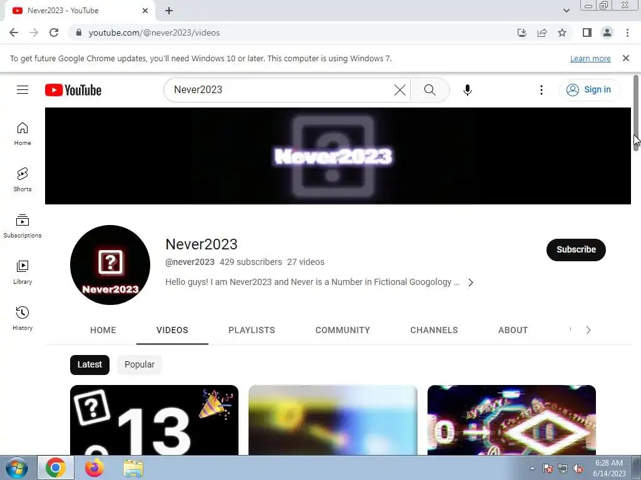Switch to the HOME channel tab
This screenshot has height=480, width=641.
103,330
